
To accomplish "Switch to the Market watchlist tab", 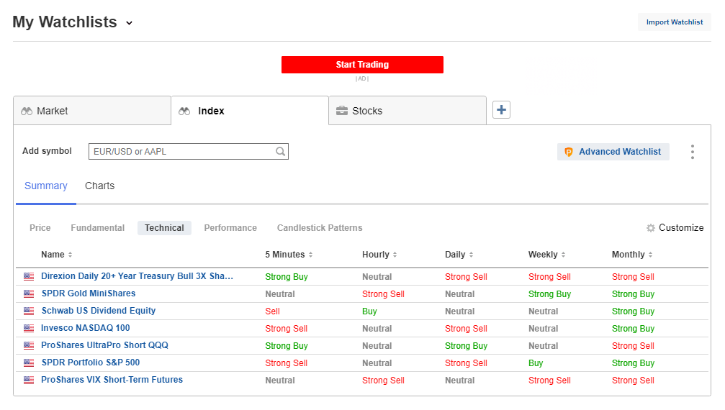I will coord(92,111).
